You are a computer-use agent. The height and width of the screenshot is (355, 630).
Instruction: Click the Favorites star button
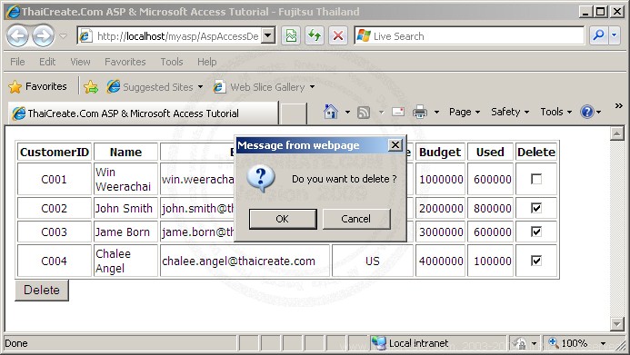pyautogui.click(x=37, y=86)
